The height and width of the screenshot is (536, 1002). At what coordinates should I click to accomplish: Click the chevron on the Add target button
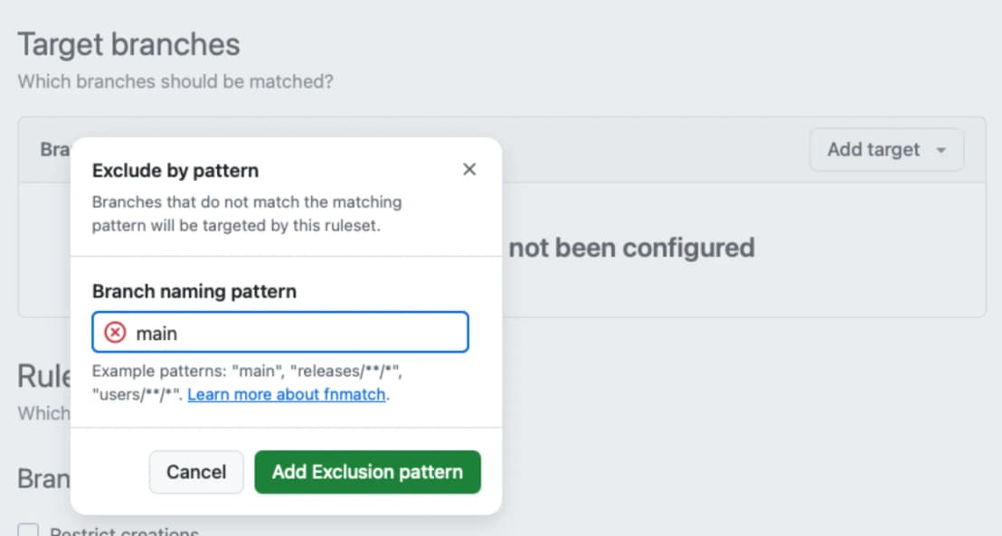[x=941, y=150]
